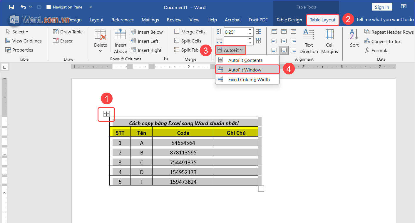The height and width of the screenshot is (223, 415).
Task: Open the Foxit PDF tab
Action: [x=258, y=20]
